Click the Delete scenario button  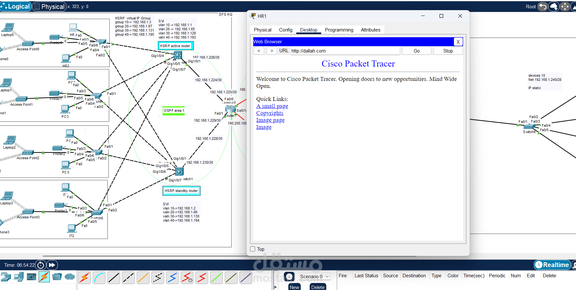click(318, 287)
